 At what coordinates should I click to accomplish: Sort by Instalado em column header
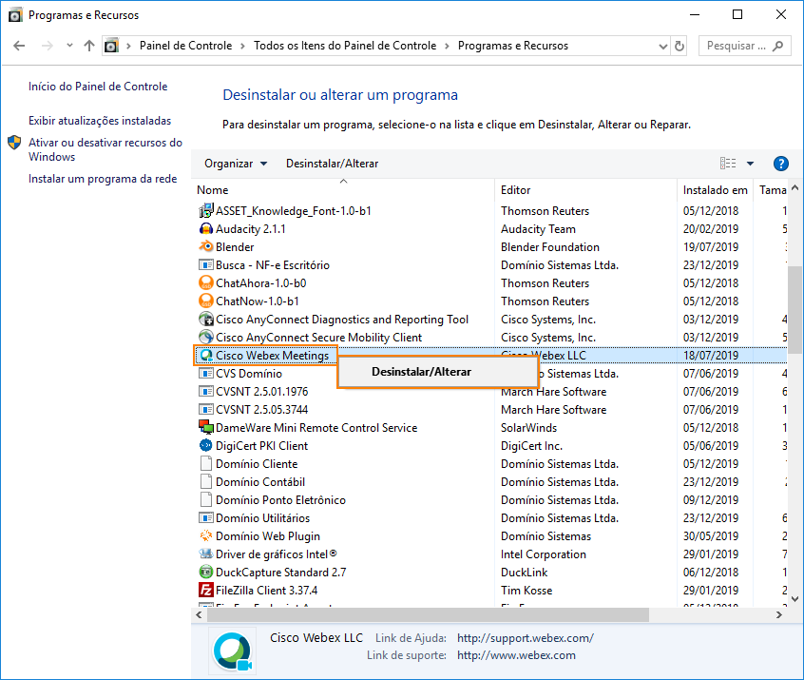[x=715, y=190]
